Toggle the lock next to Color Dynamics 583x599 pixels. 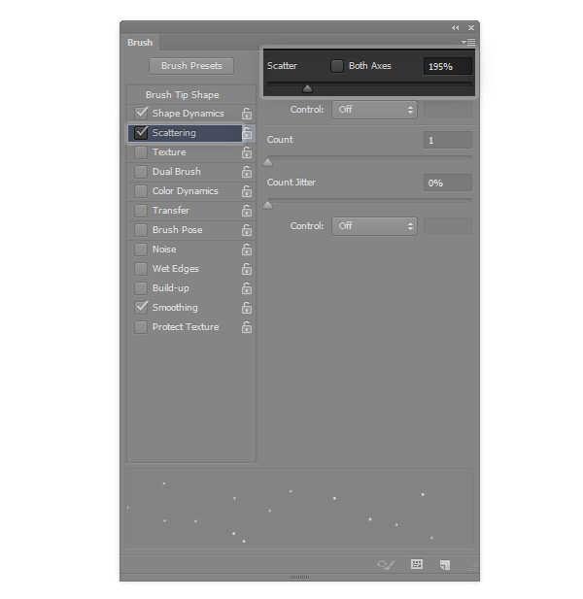247,191
